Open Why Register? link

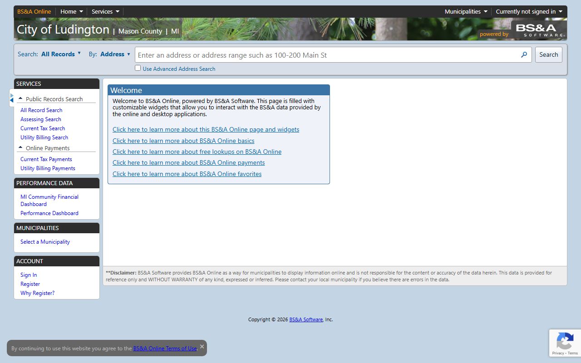click(37, 293)
